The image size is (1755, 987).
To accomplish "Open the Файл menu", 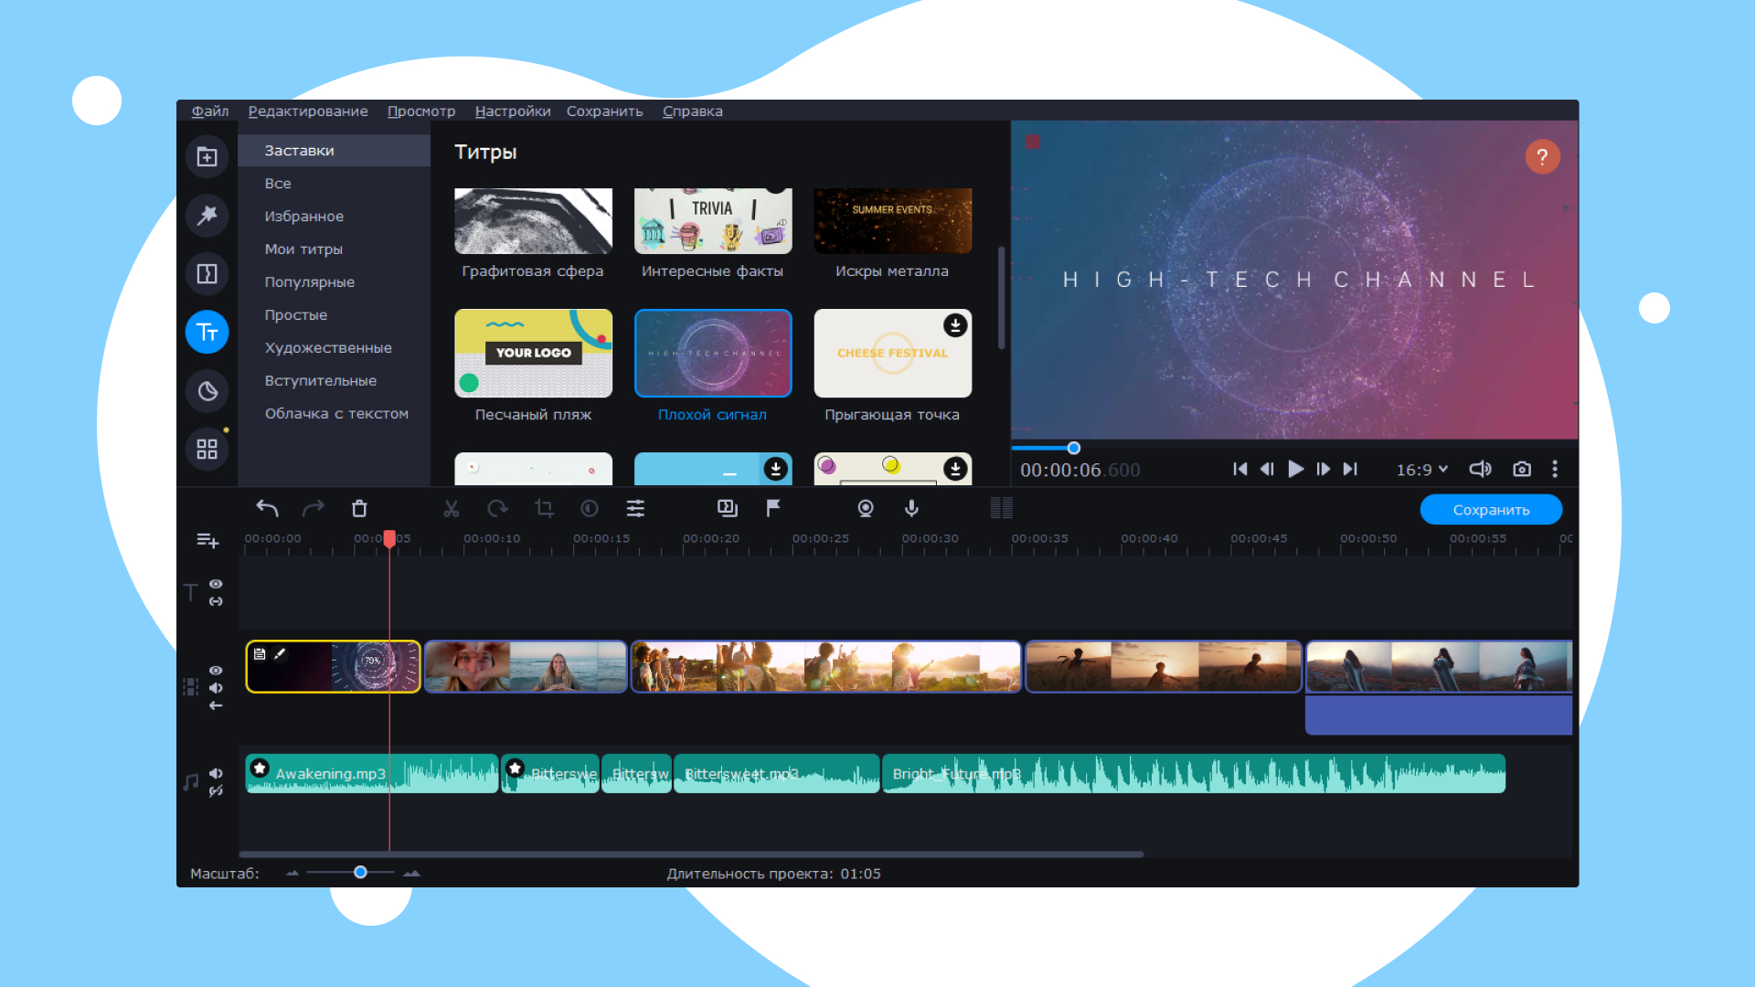I will (210, 111).
